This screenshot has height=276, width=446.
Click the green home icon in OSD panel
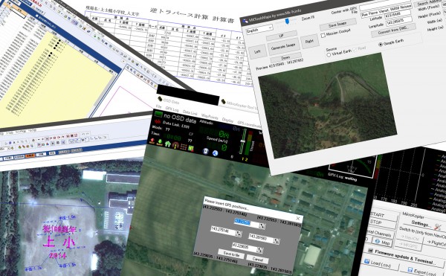tap(167, 144)
